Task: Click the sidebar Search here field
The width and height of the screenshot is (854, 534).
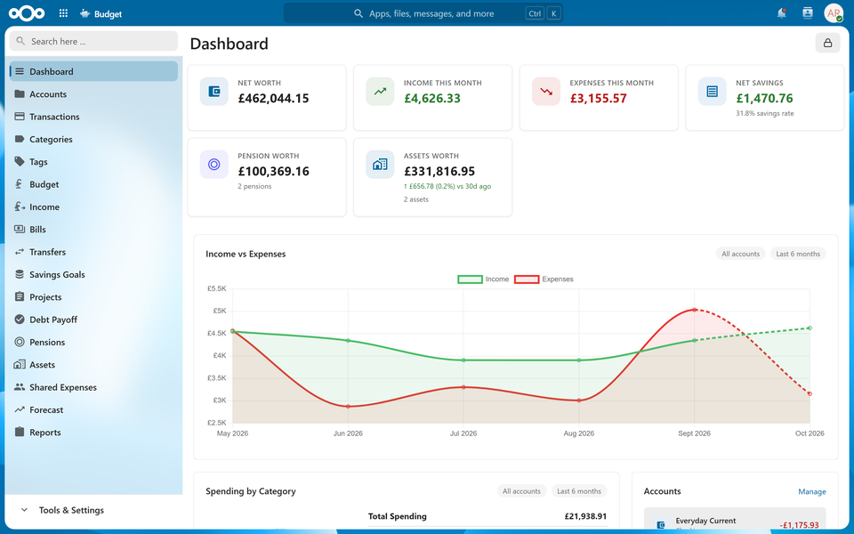Action: point(93,41)
